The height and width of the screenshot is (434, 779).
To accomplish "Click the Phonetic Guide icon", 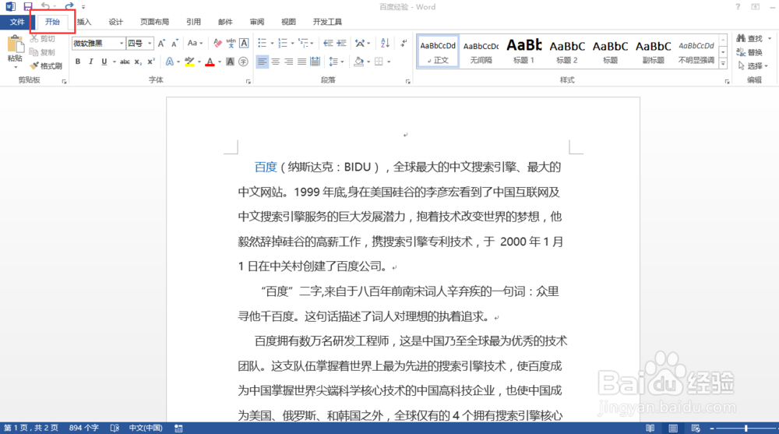I will pos(231,44).
